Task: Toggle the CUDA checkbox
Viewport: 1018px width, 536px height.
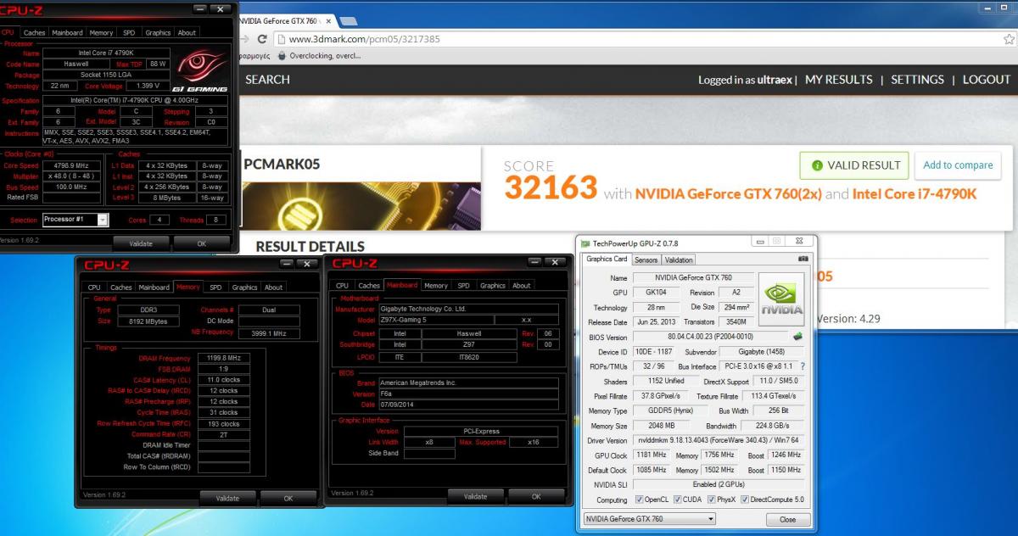Action: coord(677,500)
